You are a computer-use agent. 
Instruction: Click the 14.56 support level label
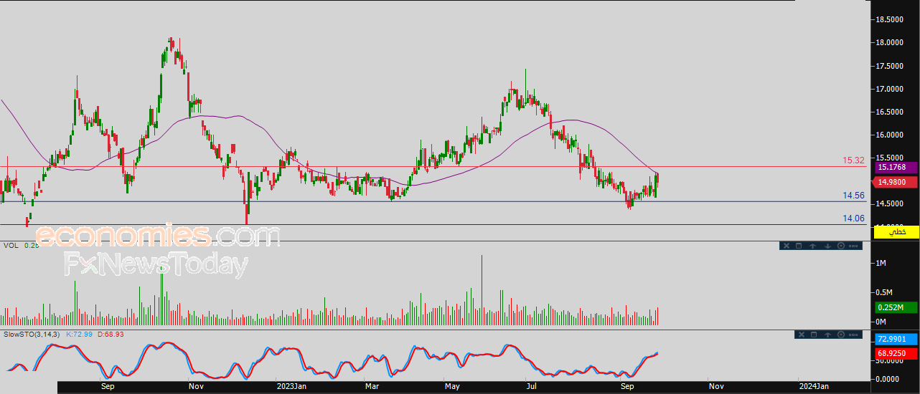pyautogui.click(x=853, y=195)
